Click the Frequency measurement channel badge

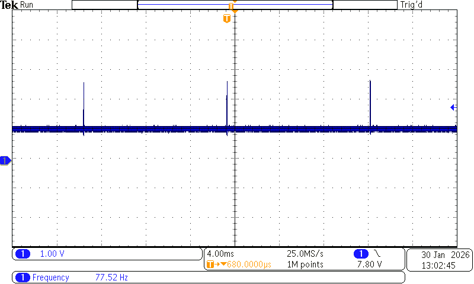point(23,277)
